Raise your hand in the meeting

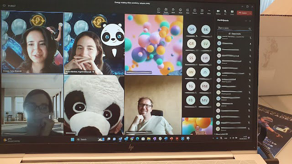(x=173, y=10)
